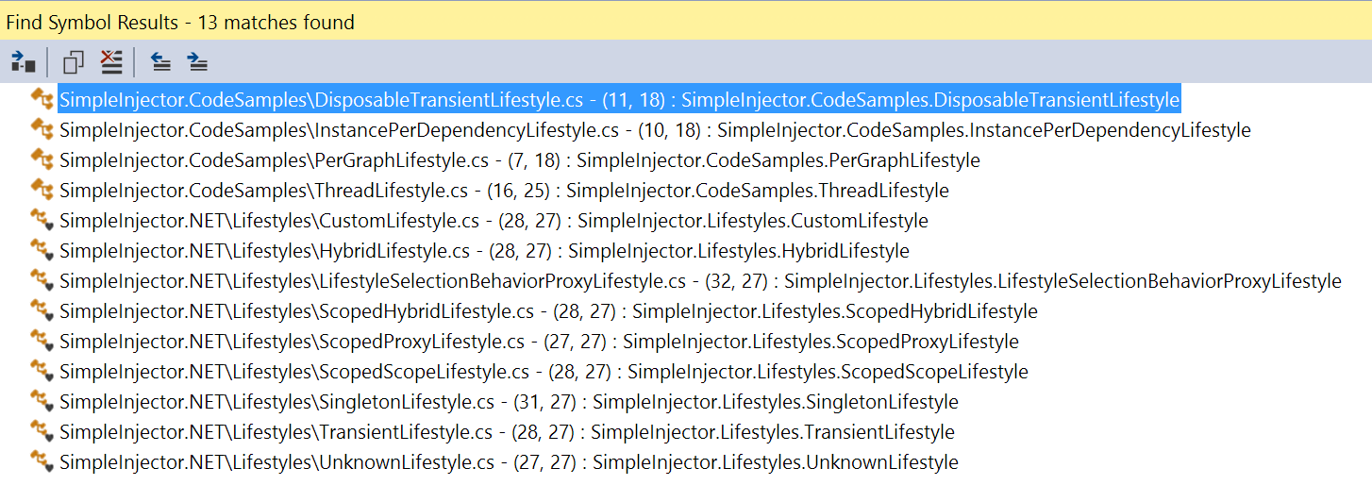Click the class icon beside ThreadLifestyle.cs

pyautogui.click(x=42, y=190)
